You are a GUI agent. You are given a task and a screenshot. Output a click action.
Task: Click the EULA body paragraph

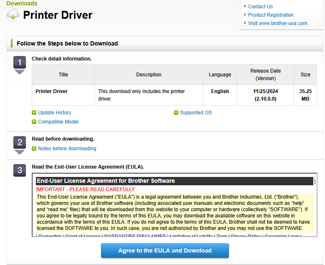pos(175,212)
